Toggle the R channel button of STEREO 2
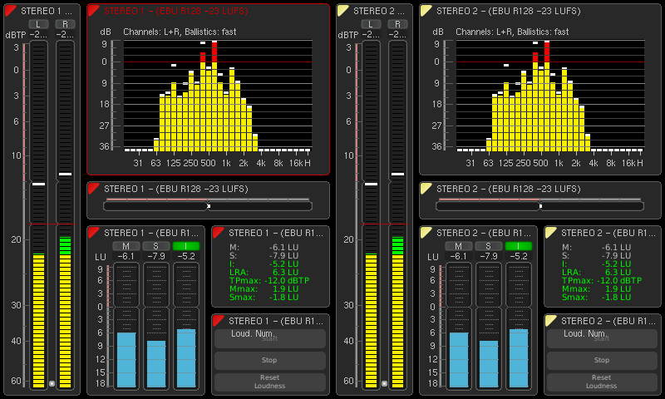The width and height of the screenshot is (665, 399). coord(397,24)
